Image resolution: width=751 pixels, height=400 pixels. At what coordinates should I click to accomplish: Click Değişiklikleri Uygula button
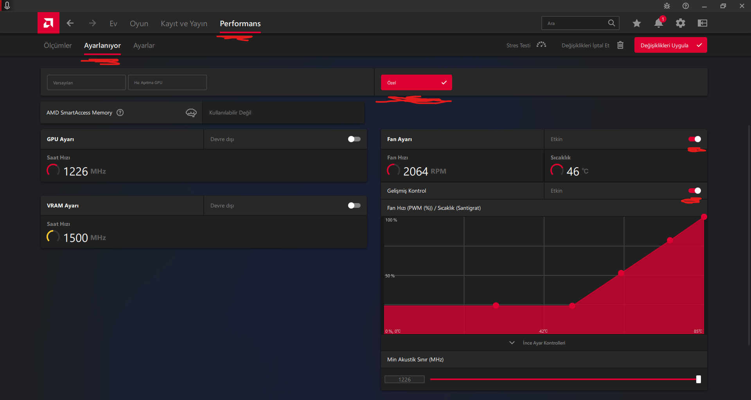point(670,45)
